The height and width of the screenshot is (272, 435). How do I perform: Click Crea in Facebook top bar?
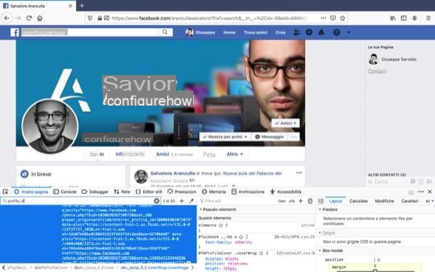[x=280, y=33]
